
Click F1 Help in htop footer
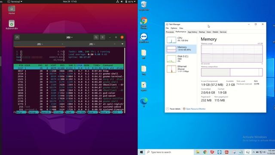[x=20, y=112]
